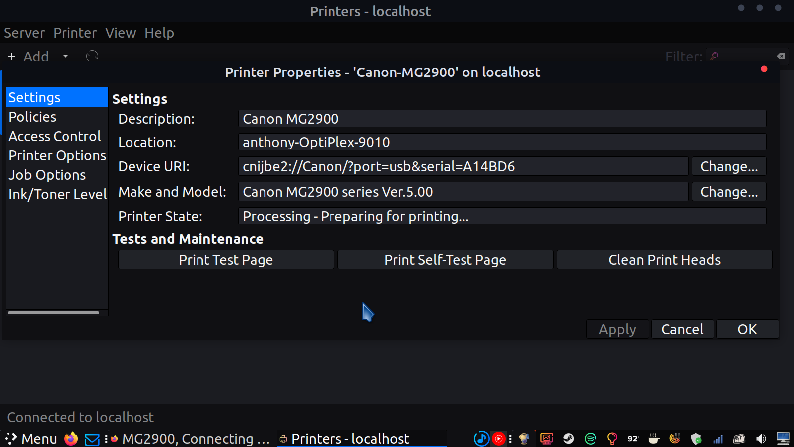This screenshot has height=447, width=794.
Task: Click the taskbar handle dots before MG2900
Action: click(106, 439)
